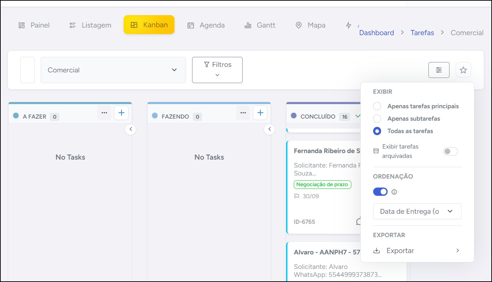This screenshot has height=282, width=492.
Task: Add a task to A FAZER column
Action: coord(121,113)
